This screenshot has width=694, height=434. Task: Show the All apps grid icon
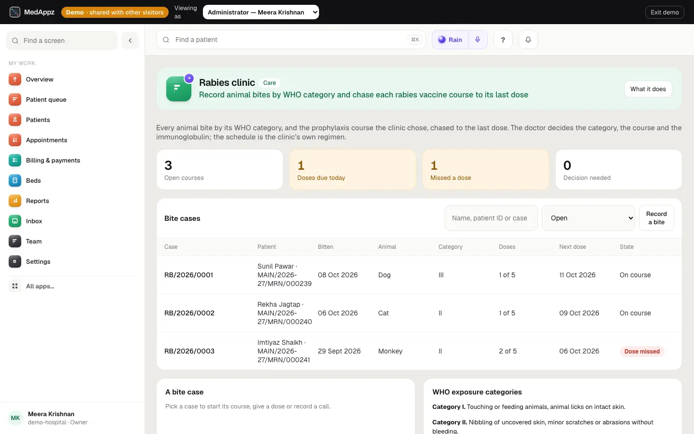[x=15, y=286]
